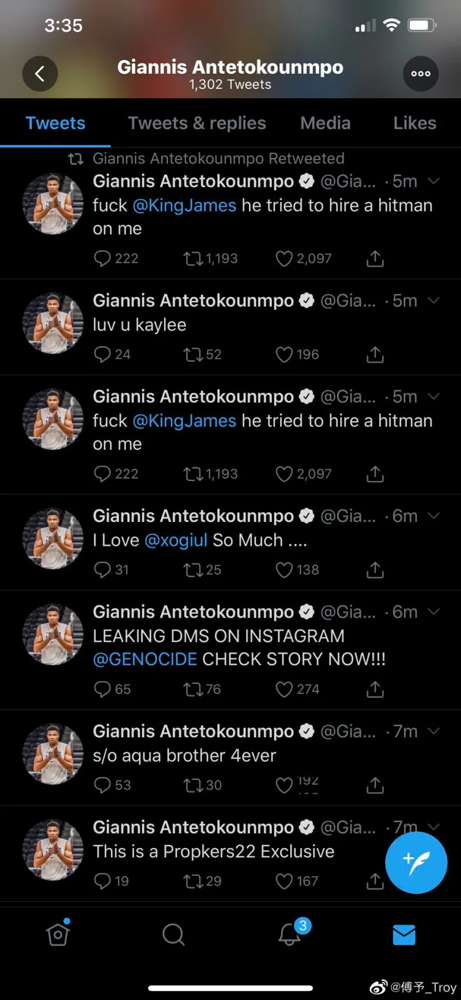The width and height of the screenshot is (461, 1000).
Task: Open the @GENOCIDE mention link
Action: click(x=145, y=659)
